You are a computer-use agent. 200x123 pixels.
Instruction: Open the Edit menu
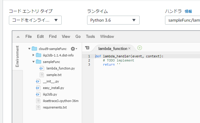pos(40,37)
